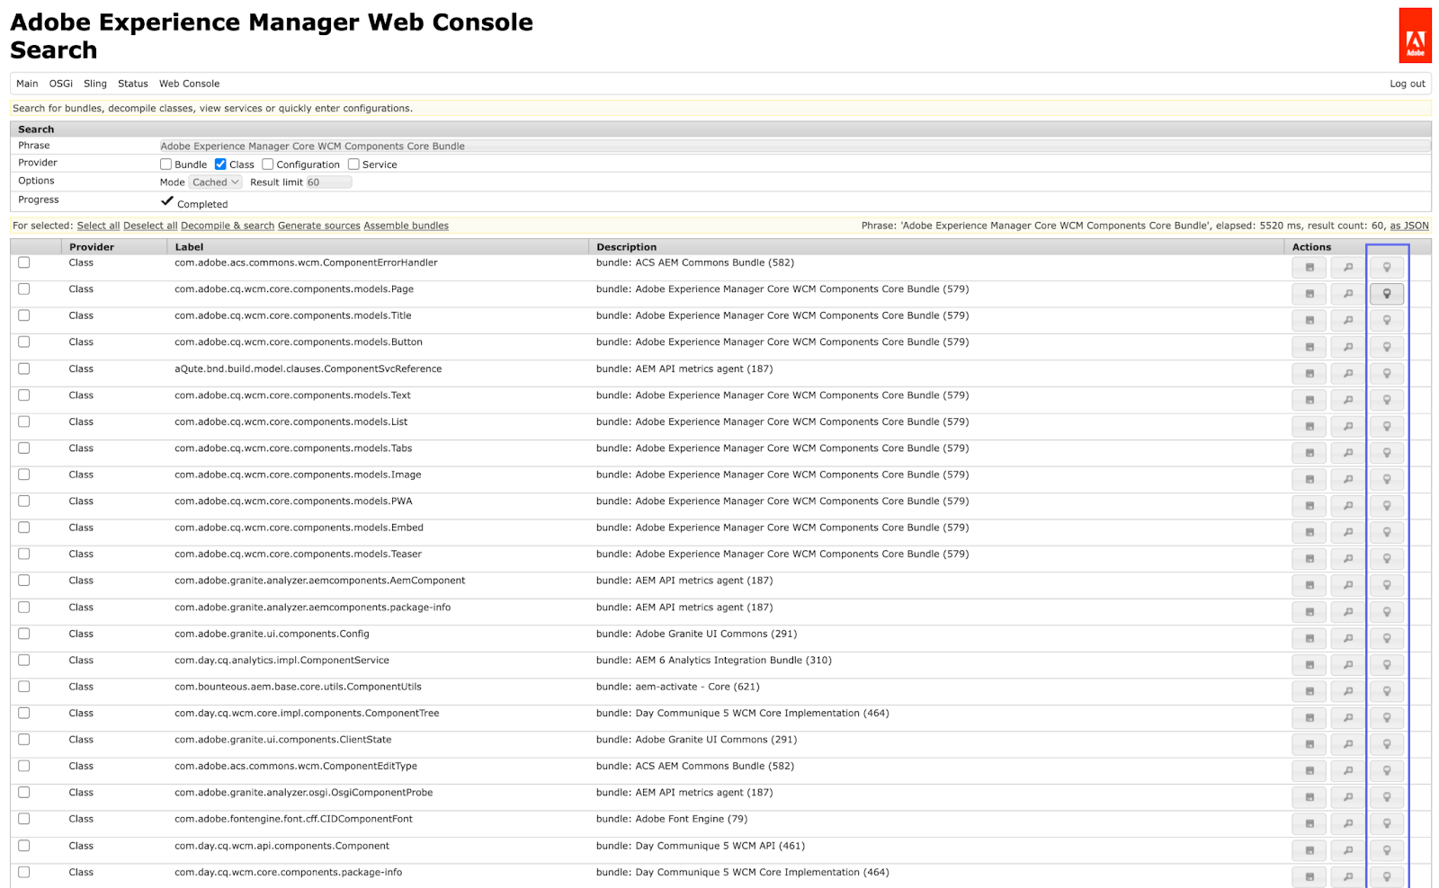Viewport: 1439px width, 888px height.
Task: Click the lightbulb icon for ComponentTree row
Action: (x=1386, y=718)
